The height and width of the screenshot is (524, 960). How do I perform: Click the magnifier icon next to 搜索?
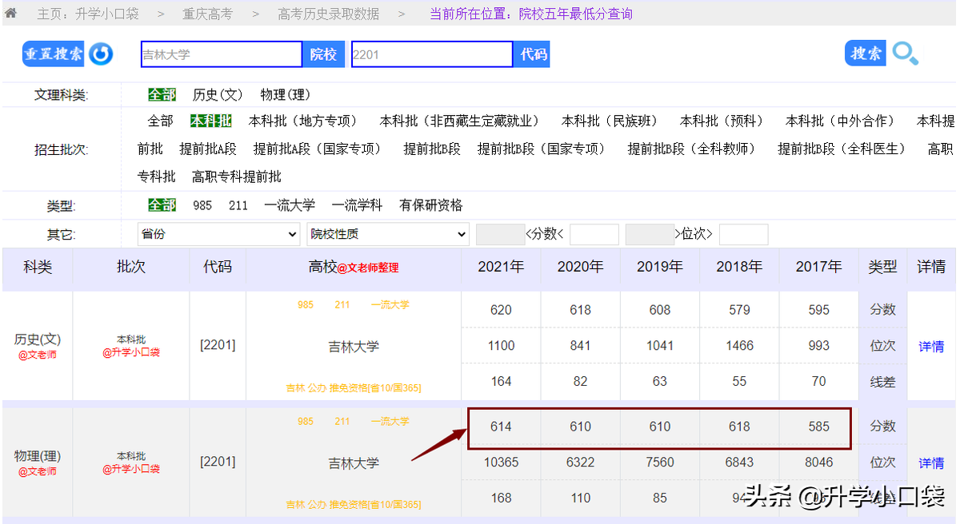[x=905, y=54]
